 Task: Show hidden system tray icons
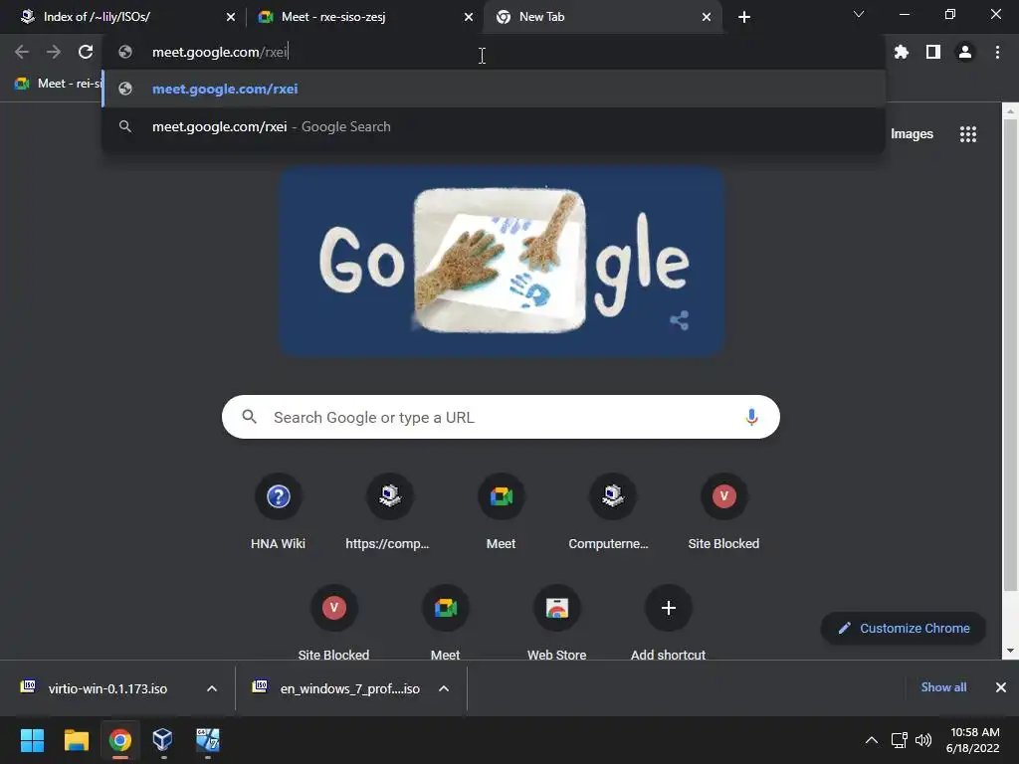coord(872,740)
